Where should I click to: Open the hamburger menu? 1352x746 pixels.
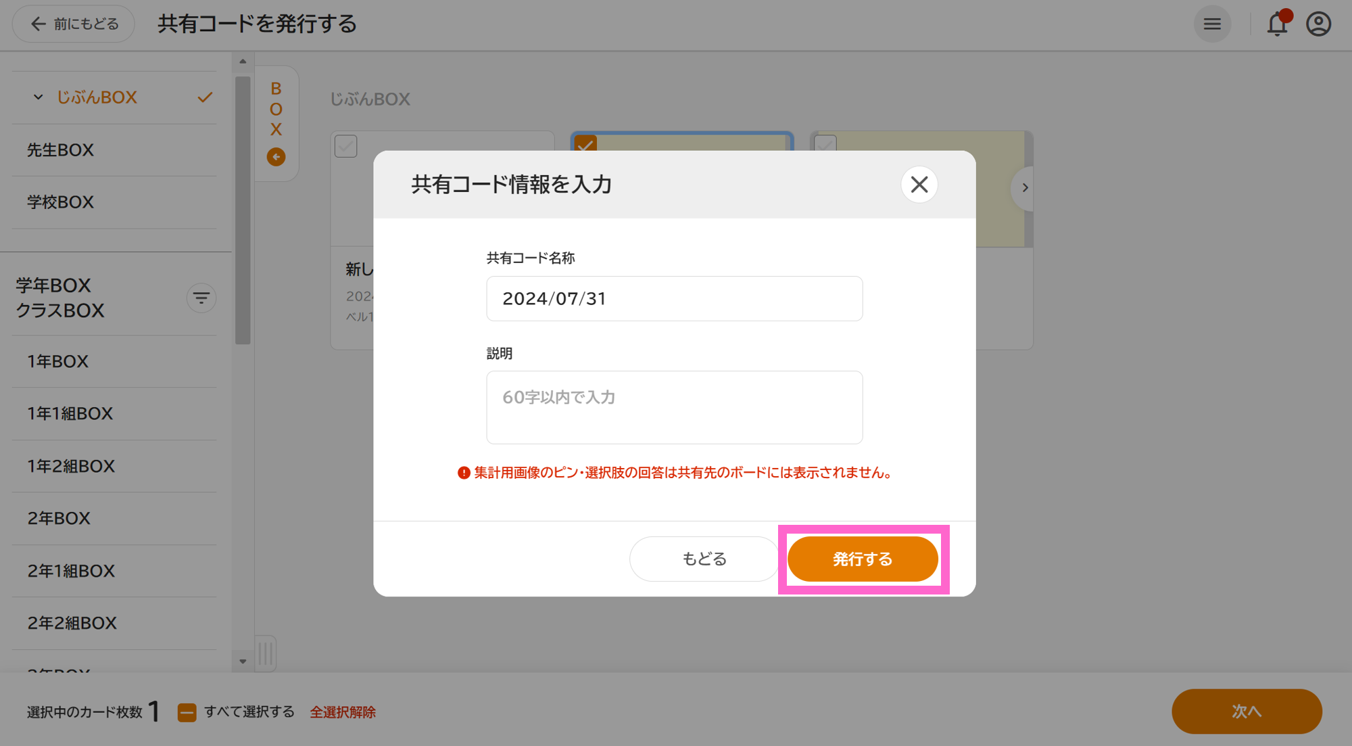(1213, 24)
